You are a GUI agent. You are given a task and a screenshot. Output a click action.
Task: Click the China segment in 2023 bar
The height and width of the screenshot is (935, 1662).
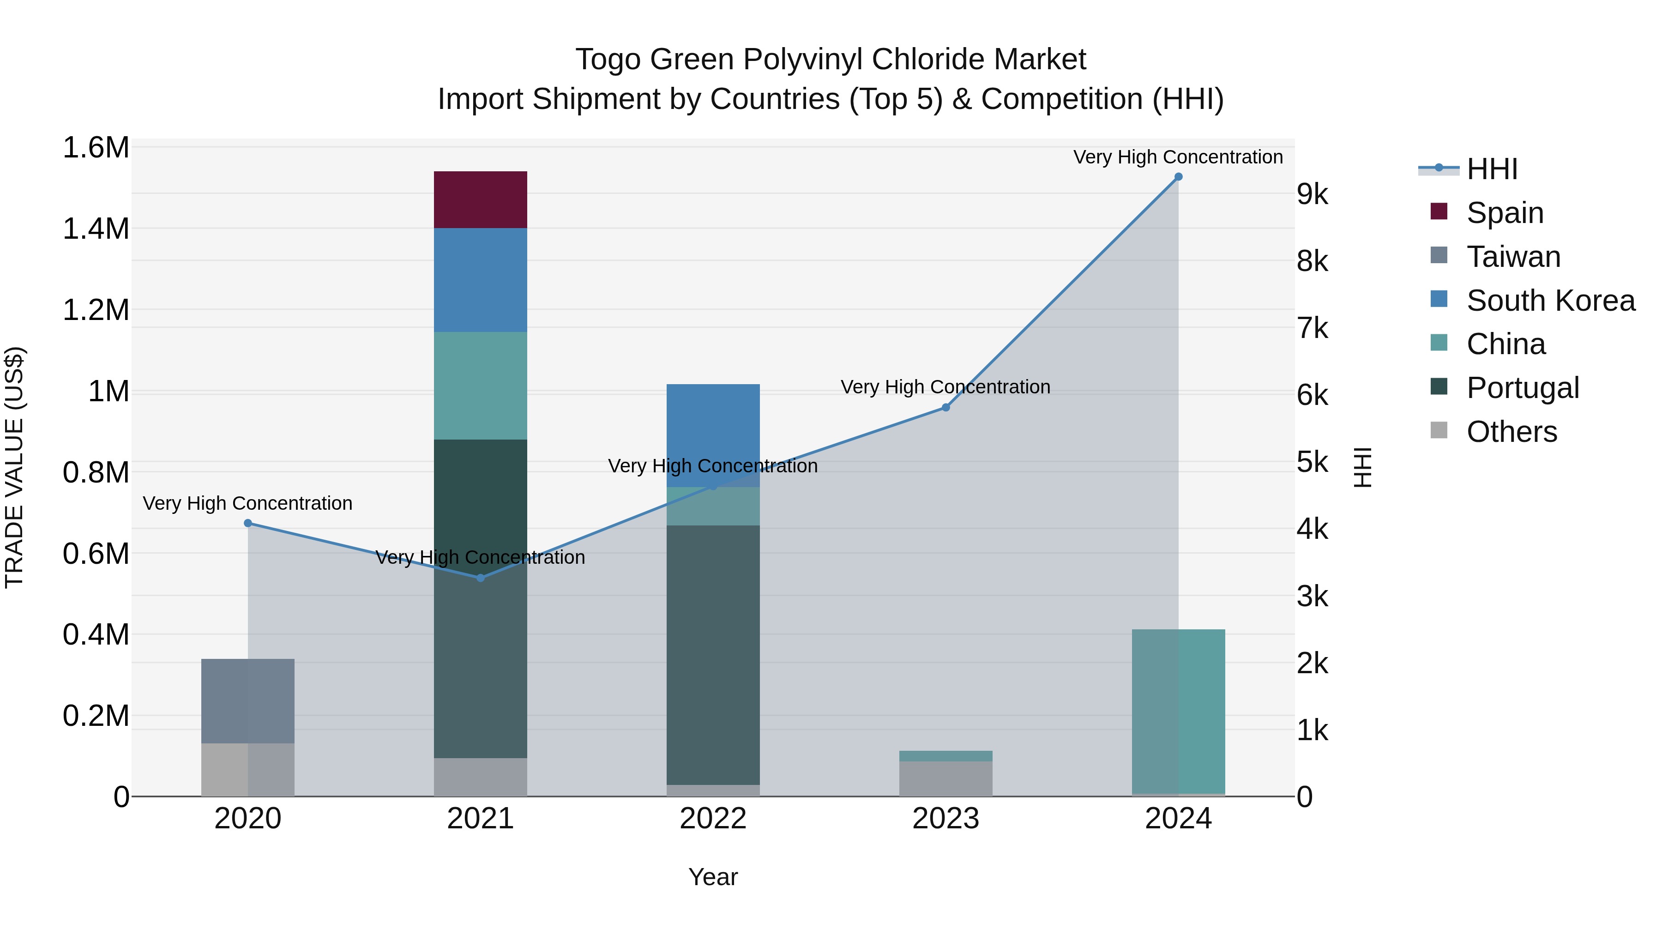[x=946, y=756]
